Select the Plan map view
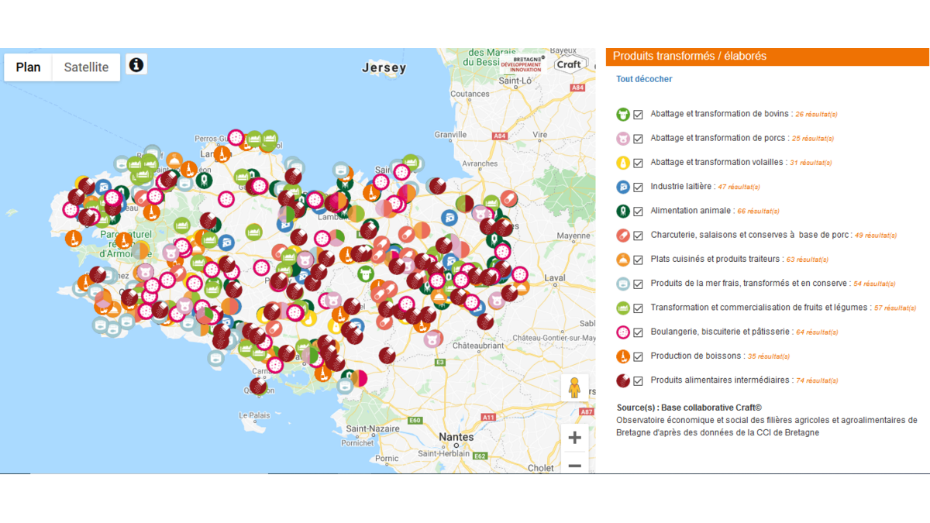This screenshot has height=523, width=930. (x=29, y=67)
